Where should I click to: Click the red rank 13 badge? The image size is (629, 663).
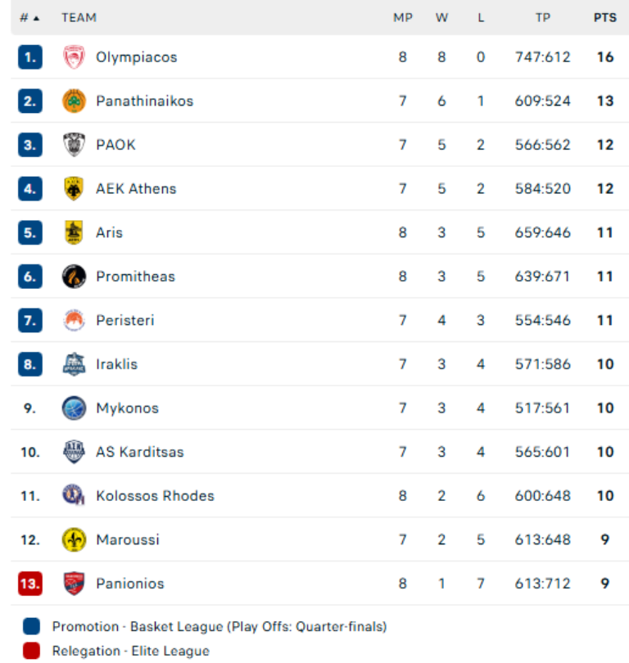click(x=30, y=584)
